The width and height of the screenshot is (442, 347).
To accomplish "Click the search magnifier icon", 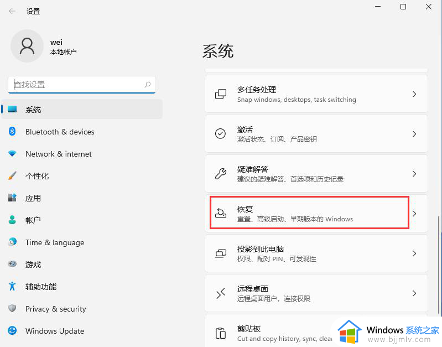I will [x=148, y=84].
